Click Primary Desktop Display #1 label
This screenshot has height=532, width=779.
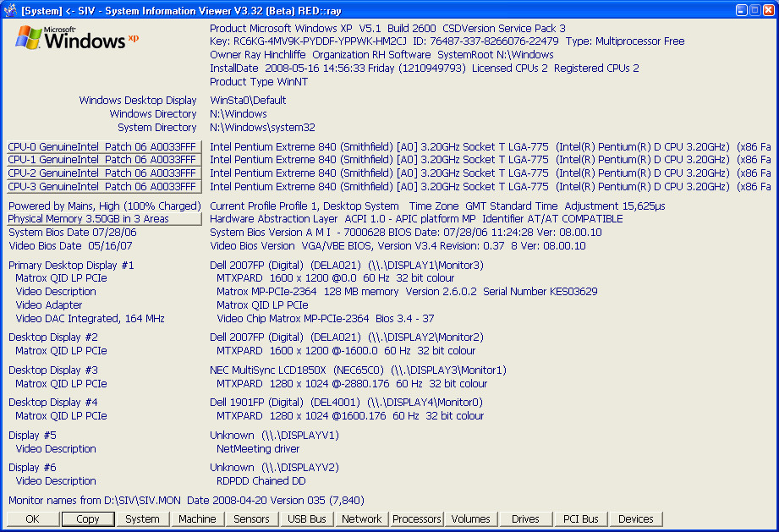(x=71, y=266)
